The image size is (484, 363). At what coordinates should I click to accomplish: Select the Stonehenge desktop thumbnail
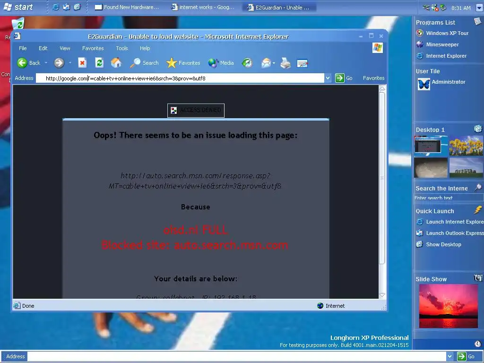pyautogui.click(x=466, y=168)
